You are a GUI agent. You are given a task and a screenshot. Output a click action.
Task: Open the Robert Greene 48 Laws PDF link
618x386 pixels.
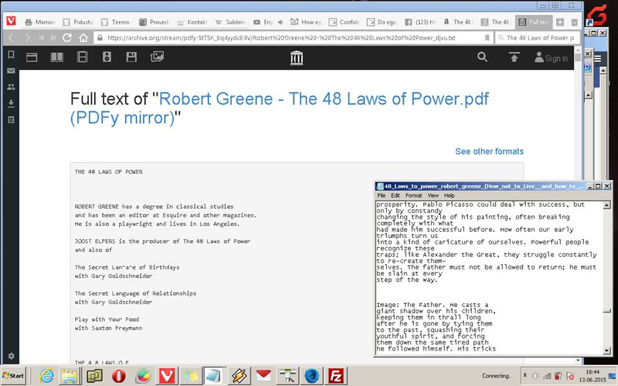click(279, 108)
